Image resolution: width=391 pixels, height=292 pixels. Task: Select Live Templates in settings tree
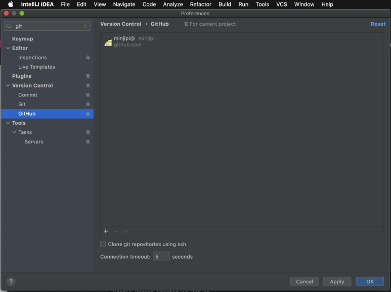tap(36, 67)
